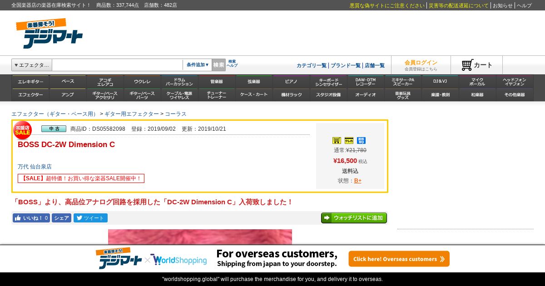Viewport: 545px width, 286px height.
Task: Select the スタジオ設備 category tab
Action: point(328,95)
